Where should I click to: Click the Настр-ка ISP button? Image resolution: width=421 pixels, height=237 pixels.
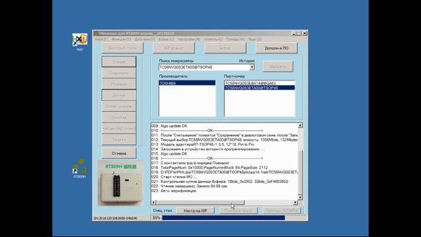[x=195, y=211]
